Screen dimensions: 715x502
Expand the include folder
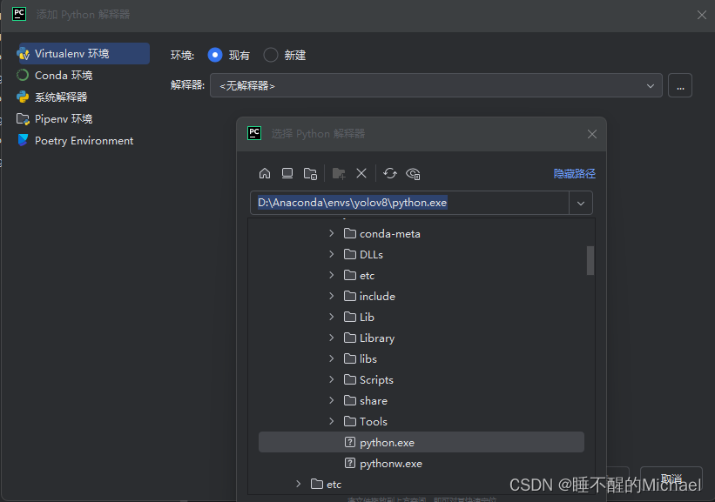pyautogui.click(x=332, y=296)
